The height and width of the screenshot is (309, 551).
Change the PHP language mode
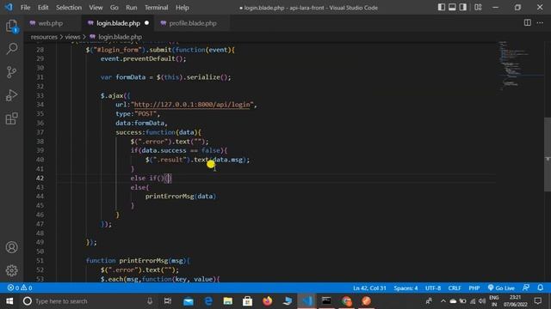coord(474,288)
